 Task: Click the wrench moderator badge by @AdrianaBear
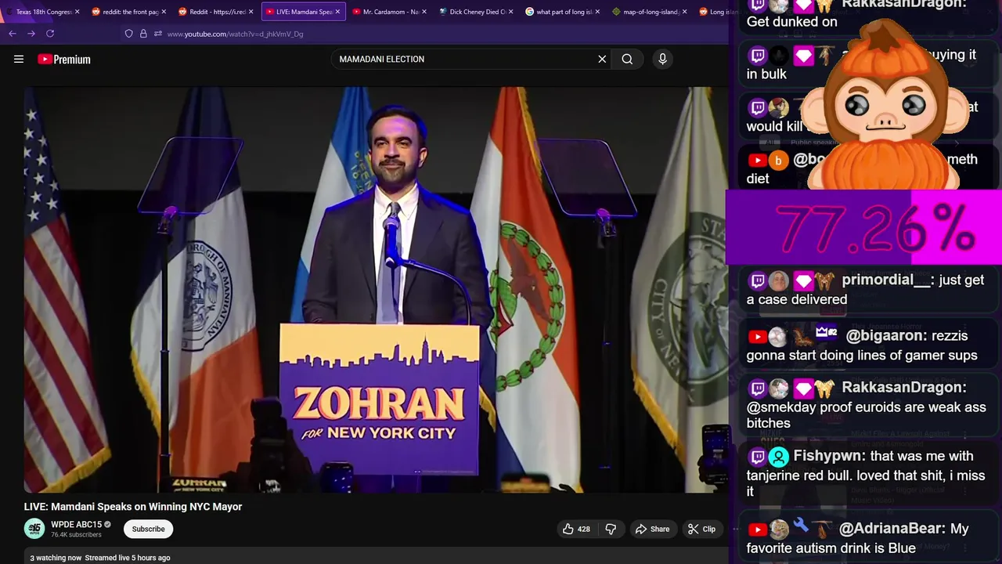(800, 526)
